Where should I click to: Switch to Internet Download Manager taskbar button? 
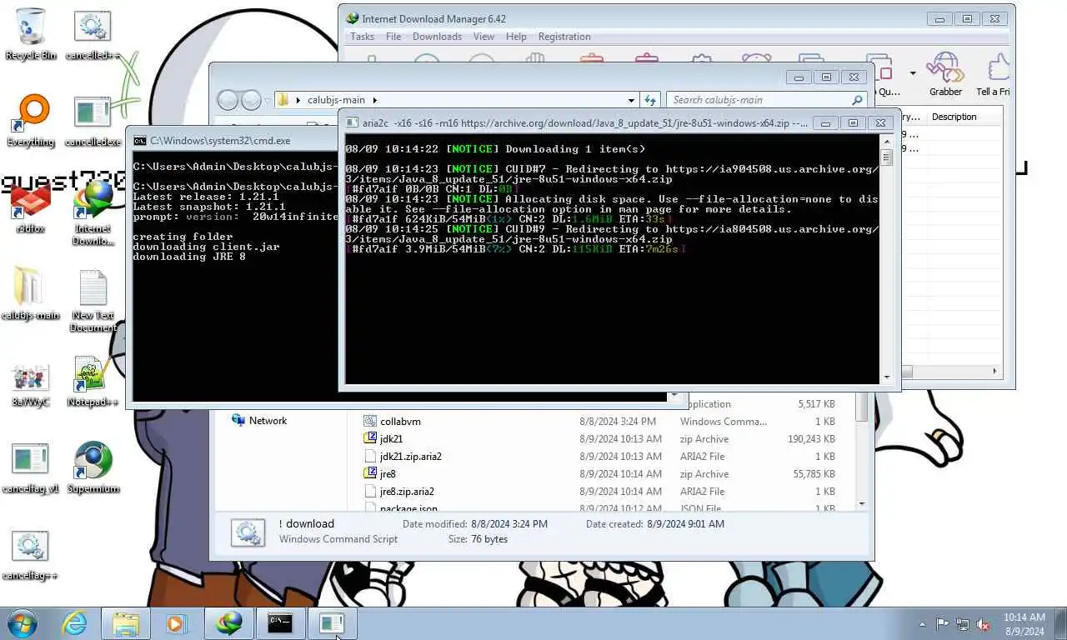point(229,622)
